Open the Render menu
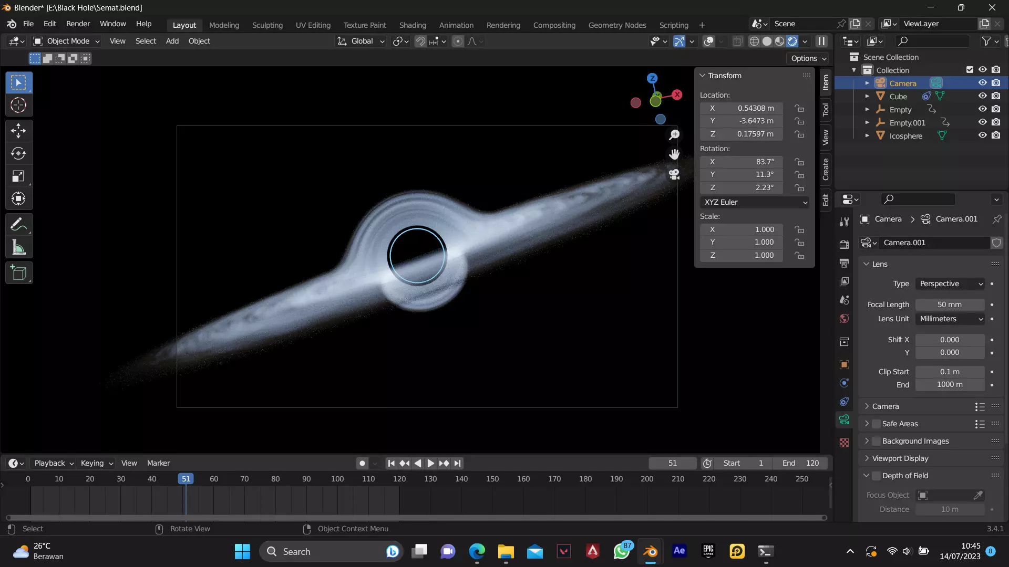This screenshot has width=1009, height=567. click(x=78, y=24)
